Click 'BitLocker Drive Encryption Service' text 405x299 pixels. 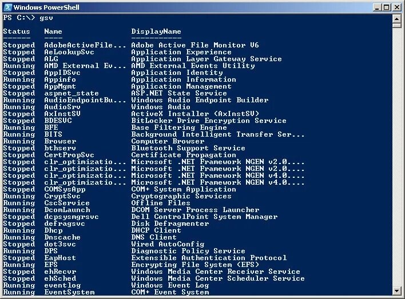pos(209,121)
